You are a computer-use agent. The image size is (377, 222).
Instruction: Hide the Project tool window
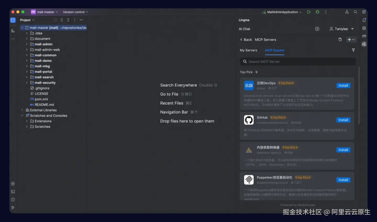81,20
